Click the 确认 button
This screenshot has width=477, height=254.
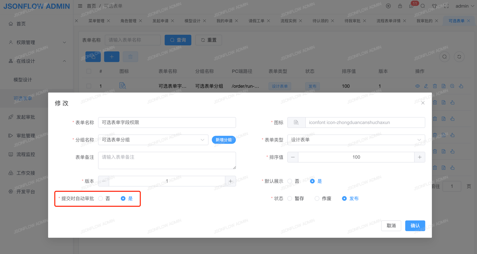415,226
